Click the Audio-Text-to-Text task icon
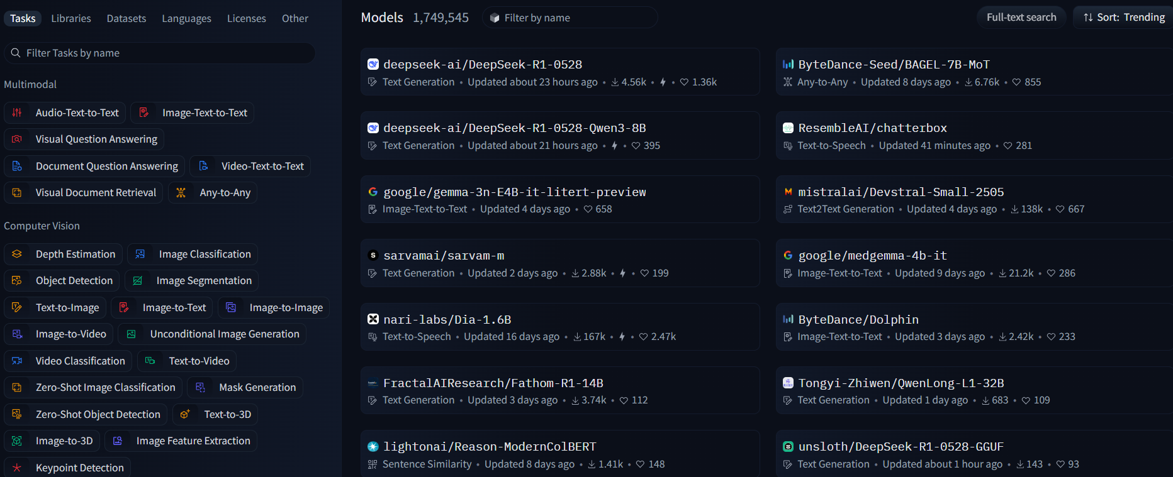 coord(17,112)
